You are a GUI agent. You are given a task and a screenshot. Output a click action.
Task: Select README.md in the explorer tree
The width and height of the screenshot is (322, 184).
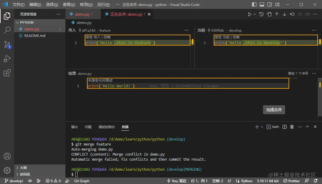[40, 36]
